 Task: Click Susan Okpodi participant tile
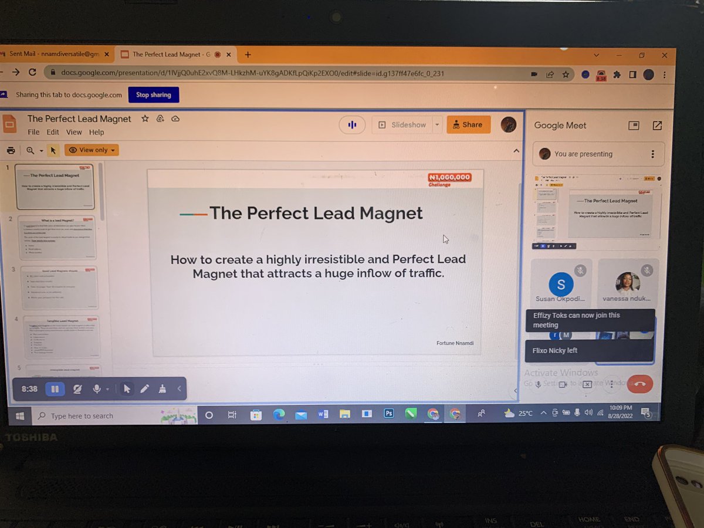click(561, 284)
